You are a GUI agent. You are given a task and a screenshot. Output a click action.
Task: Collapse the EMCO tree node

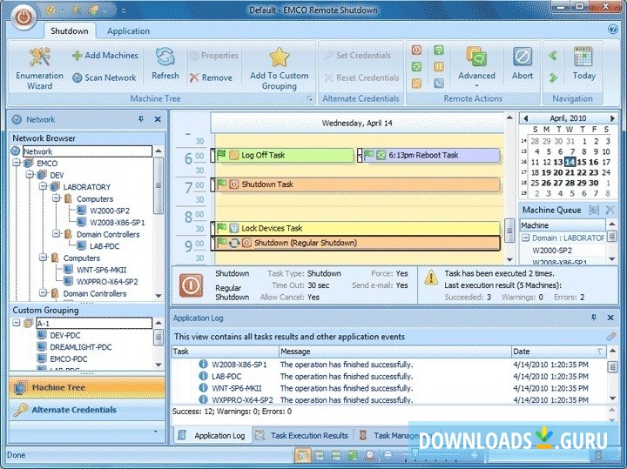tap(17, 163)
